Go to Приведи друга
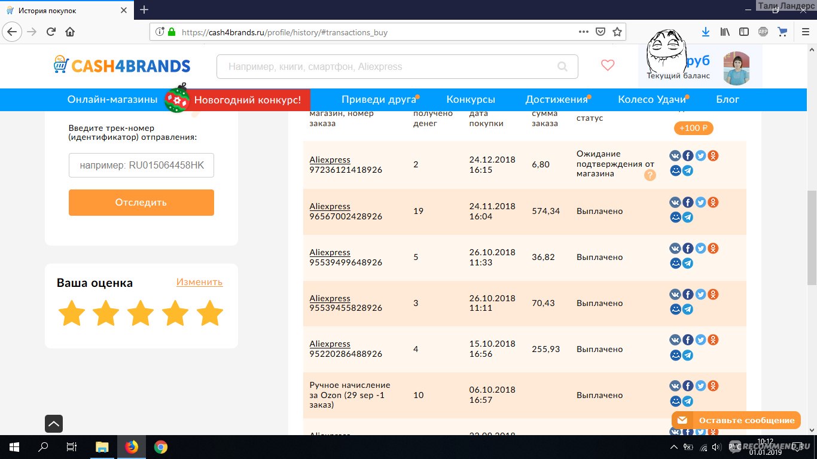 [379, 100]
